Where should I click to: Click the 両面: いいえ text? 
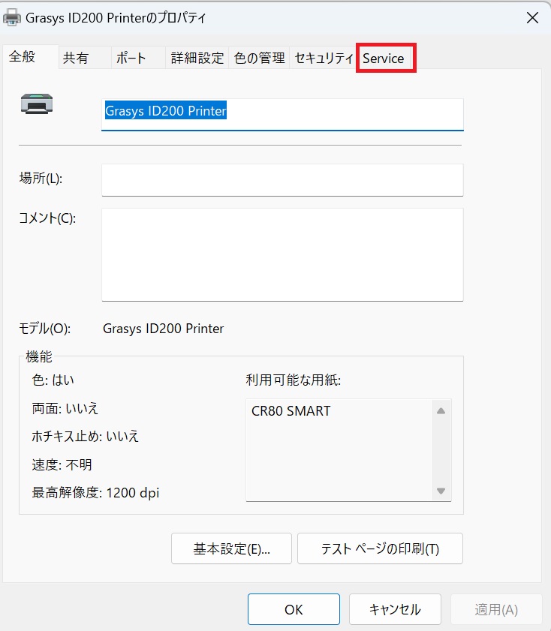click(65, 408)
